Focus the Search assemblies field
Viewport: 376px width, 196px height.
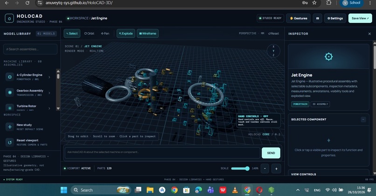30,49
